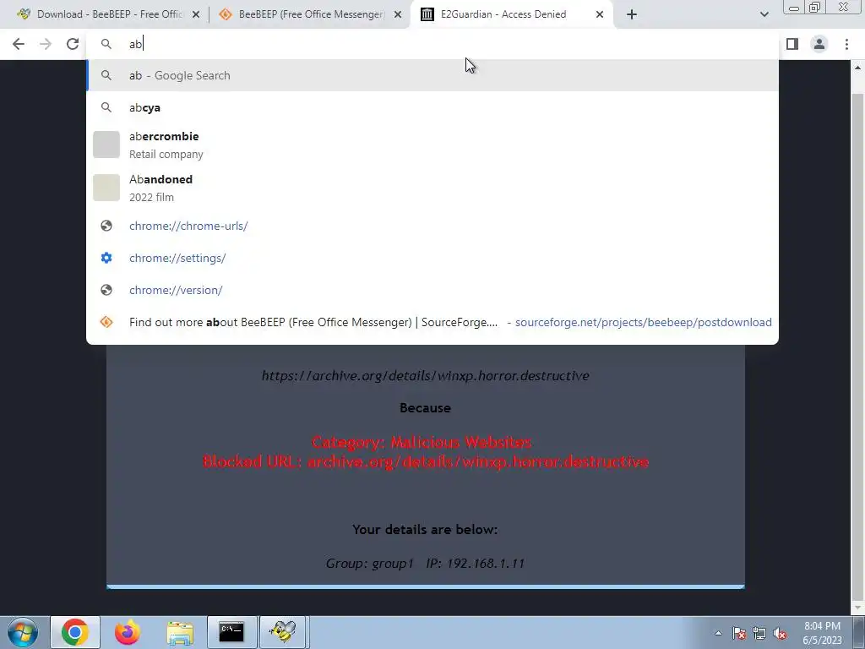865x649 pixels.
Task: Click the 'Your details are below:' heading
Action: click(x=425, y=530)
